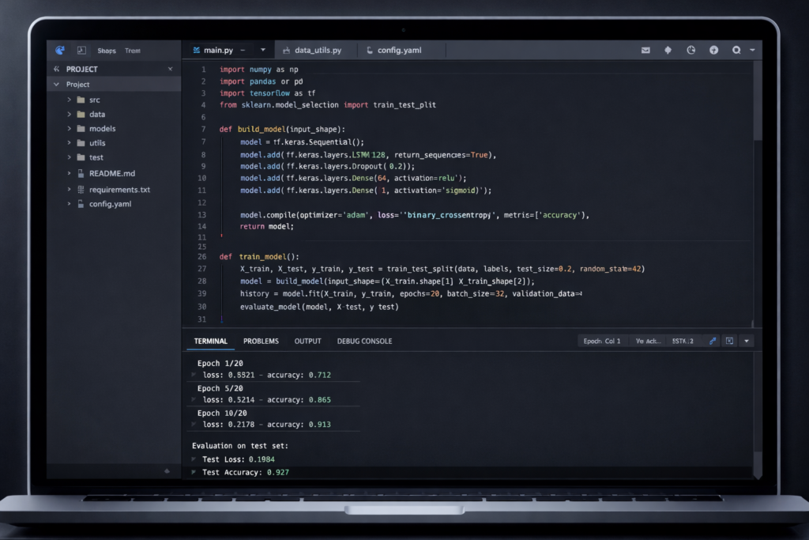
Task: Open the terminal panel dropdown arrow
Action: 747,341
